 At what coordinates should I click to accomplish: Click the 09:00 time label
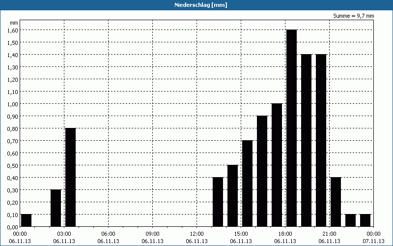tap(152, 234)
